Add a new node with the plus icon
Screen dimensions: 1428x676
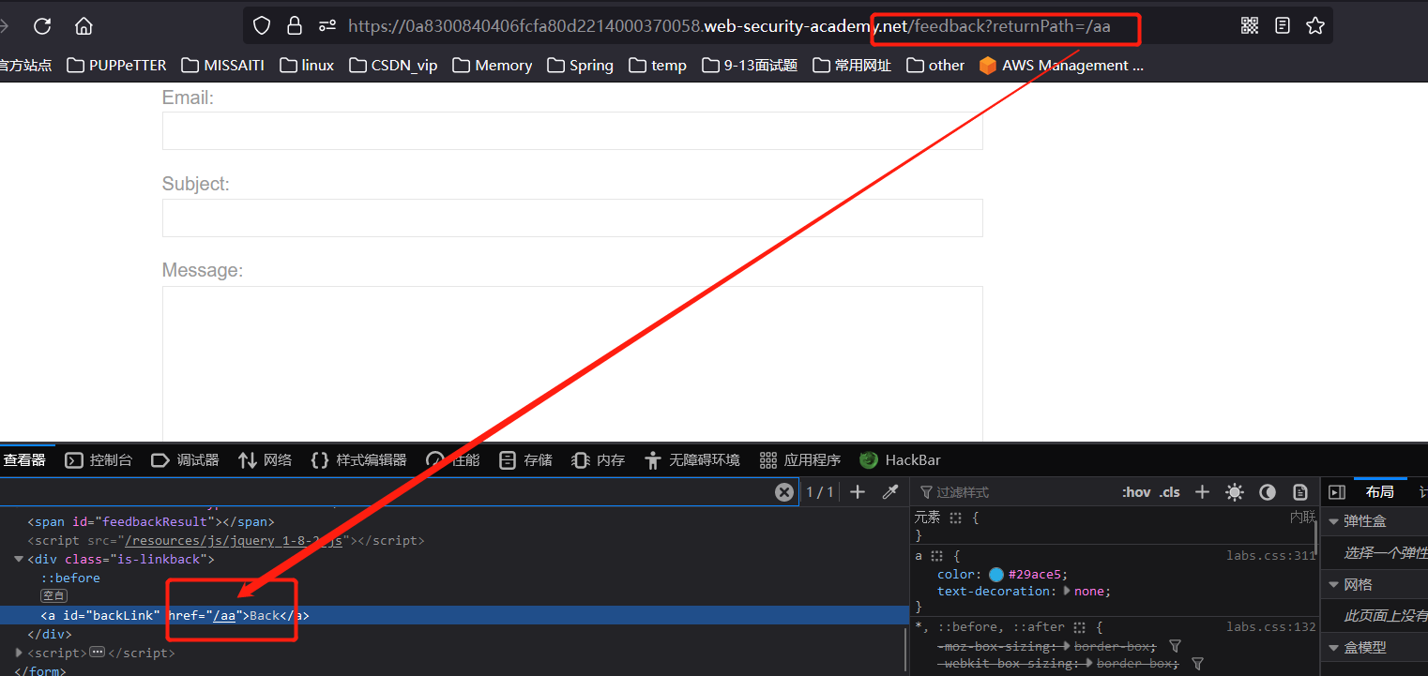(x=857, y=492)
